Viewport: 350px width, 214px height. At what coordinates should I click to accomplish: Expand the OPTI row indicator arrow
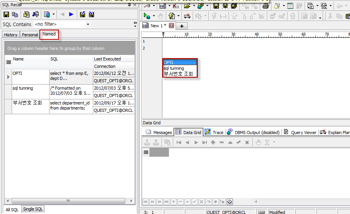(8, 77)
